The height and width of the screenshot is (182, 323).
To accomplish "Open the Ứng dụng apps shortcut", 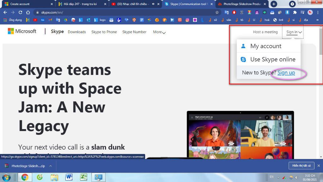I will coord(13,20).
